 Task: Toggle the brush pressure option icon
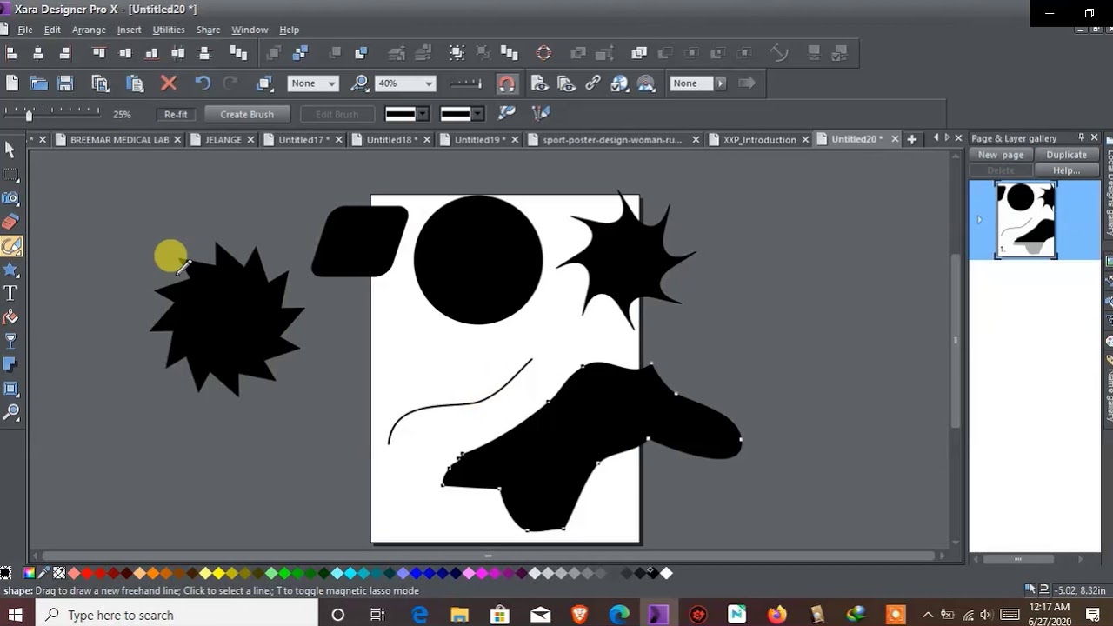(507, 114)
